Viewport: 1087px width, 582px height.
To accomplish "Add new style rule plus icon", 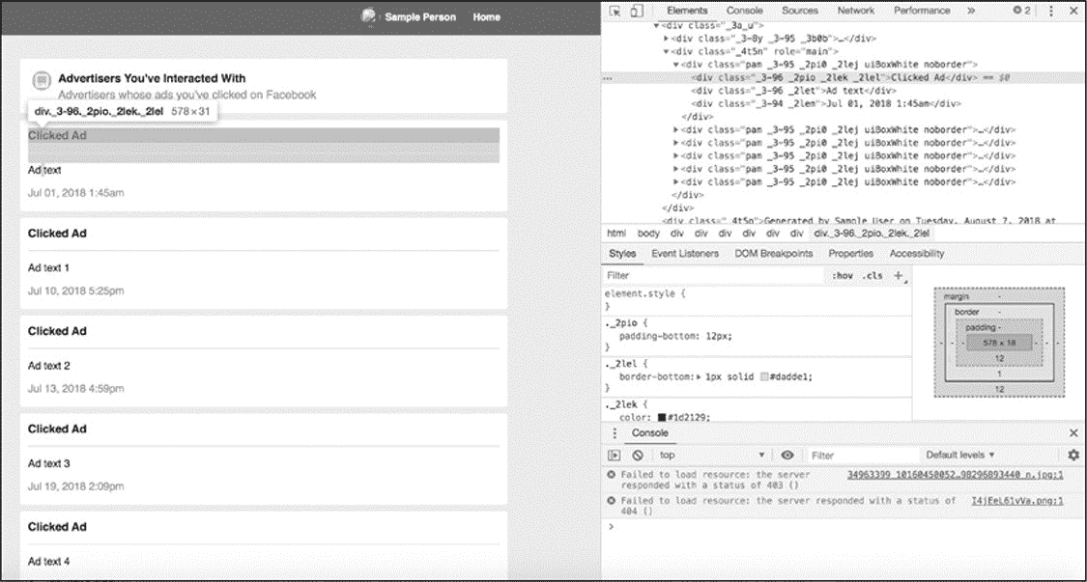I will pyautogui.click(x=898, y=275).
